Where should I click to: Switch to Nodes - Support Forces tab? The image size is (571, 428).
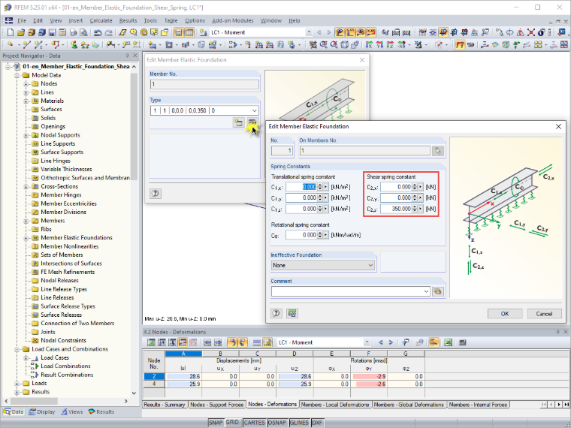216,405
